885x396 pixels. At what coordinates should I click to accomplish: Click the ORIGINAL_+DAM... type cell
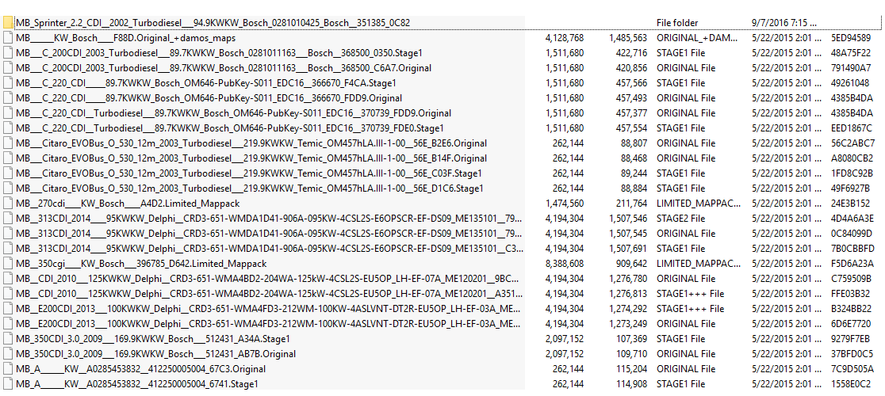pos(698,38)
